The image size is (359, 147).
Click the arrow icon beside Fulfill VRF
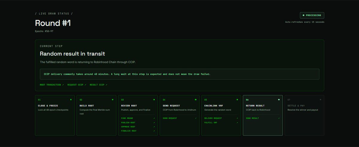point(237,123)
